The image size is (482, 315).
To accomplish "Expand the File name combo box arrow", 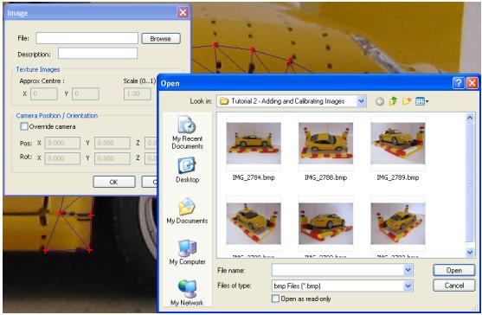I will [x=408, y=270].
